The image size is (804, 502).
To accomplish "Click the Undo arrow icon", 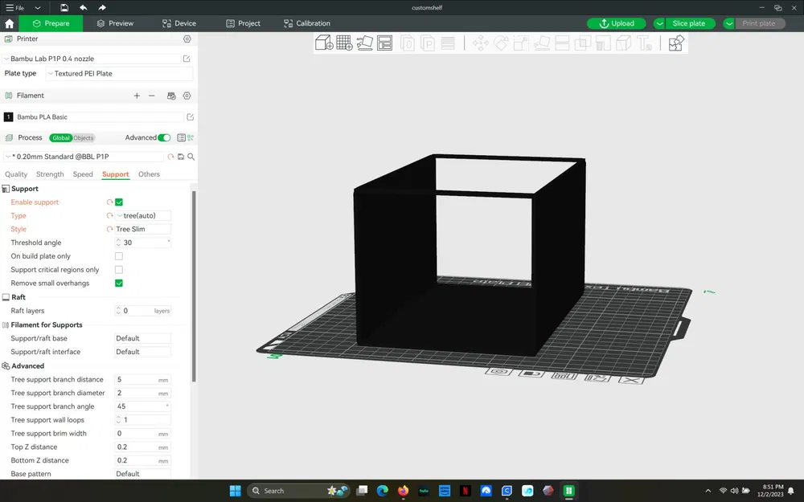I will tap(84, 7).
